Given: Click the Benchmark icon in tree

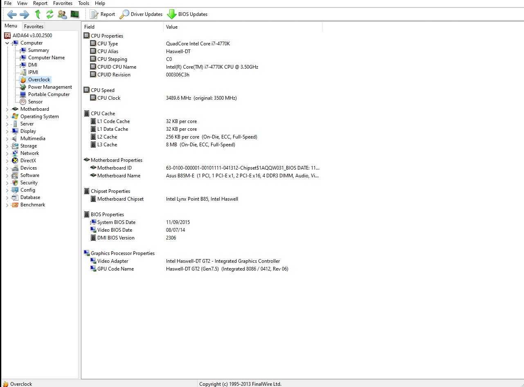Looking at the screenshot, I should (15, 205).
